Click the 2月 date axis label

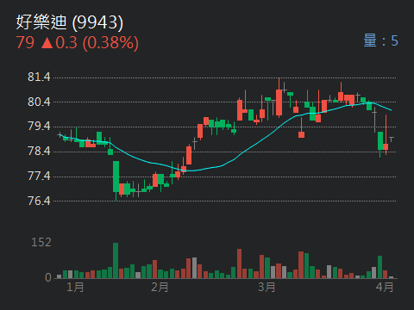pos(160,287)
